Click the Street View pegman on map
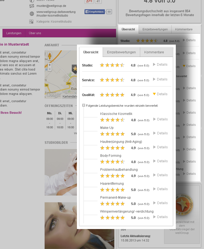This screenshot has height=249, width=204. click(x=50, y=56)
